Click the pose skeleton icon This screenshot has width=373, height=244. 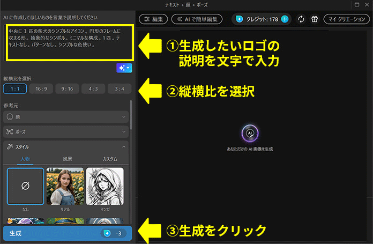10,131
